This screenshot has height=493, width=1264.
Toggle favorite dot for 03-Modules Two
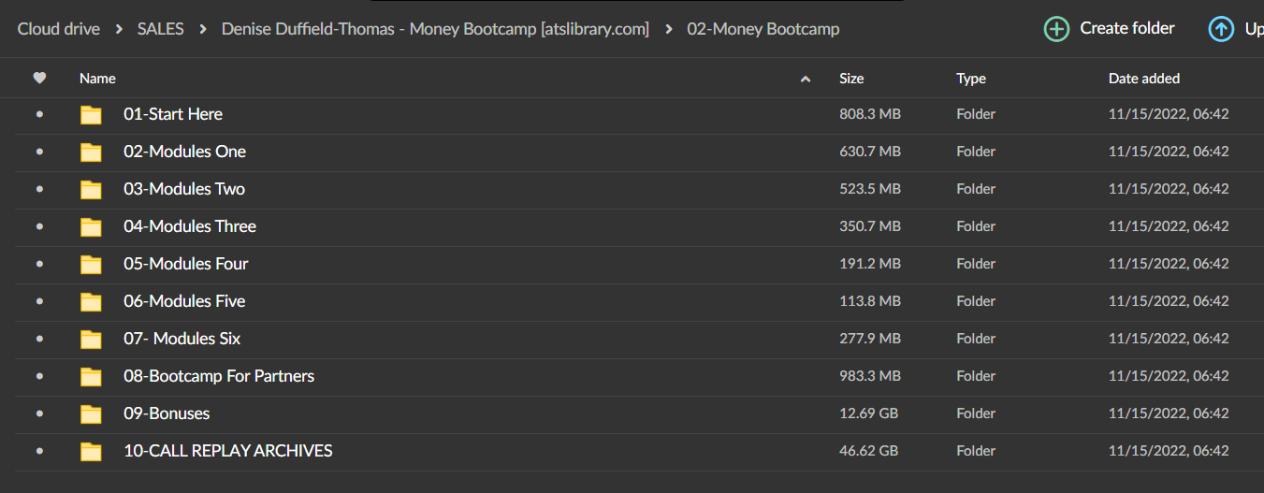click(39, 189)
